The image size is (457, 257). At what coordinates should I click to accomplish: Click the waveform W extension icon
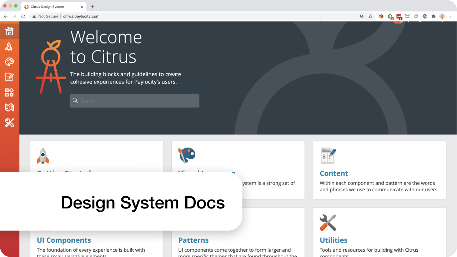click(425, 16)
